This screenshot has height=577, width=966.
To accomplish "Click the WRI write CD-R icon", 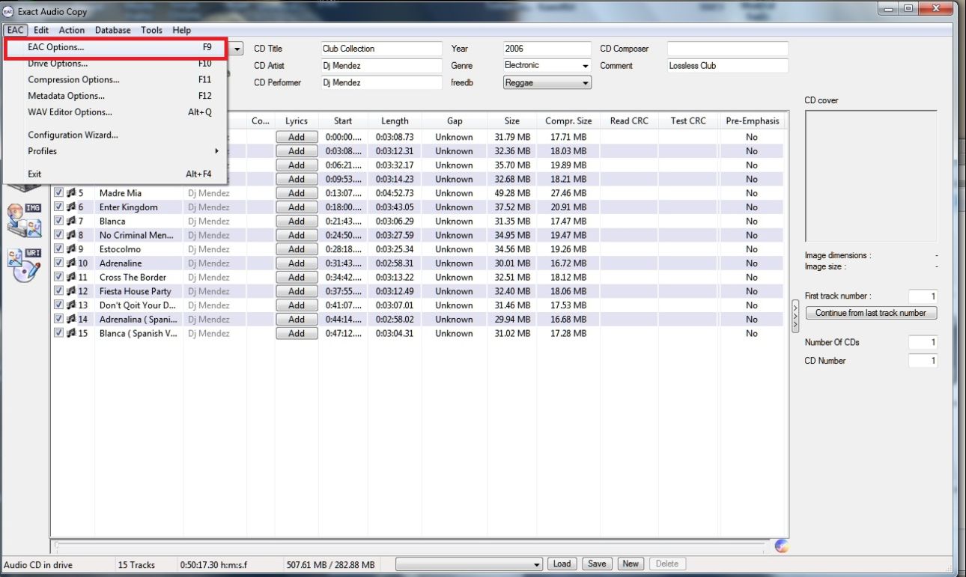I will [x=24, y=264].
